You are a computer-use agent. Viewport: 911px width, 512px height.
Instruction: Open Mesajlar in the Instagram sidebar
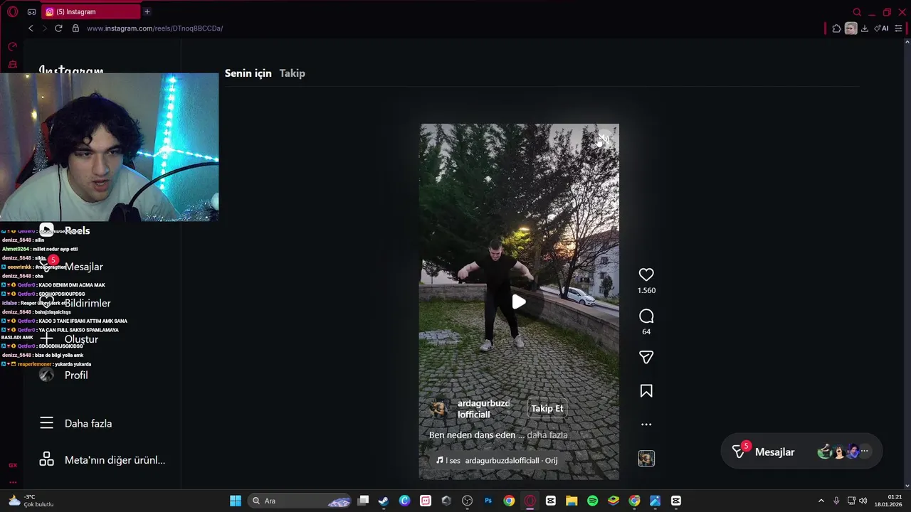(x=71, y=267)
